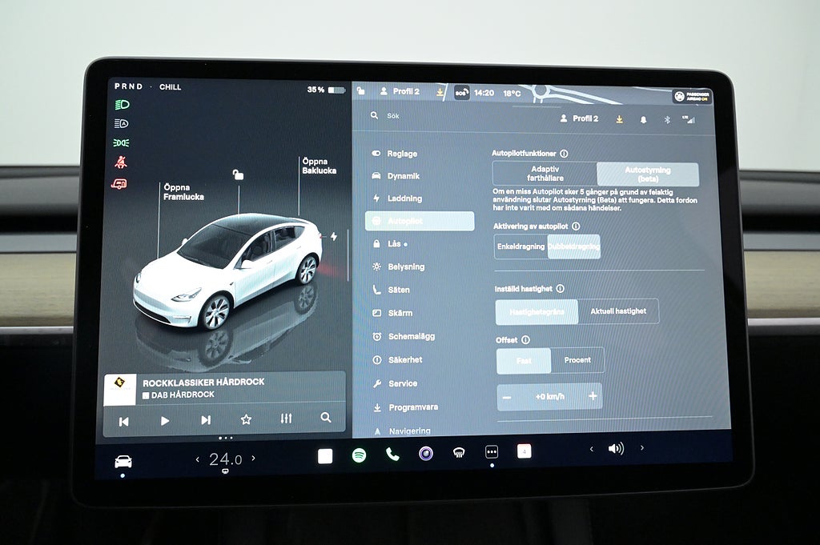Tap the car controls icon

pos(123,461)
